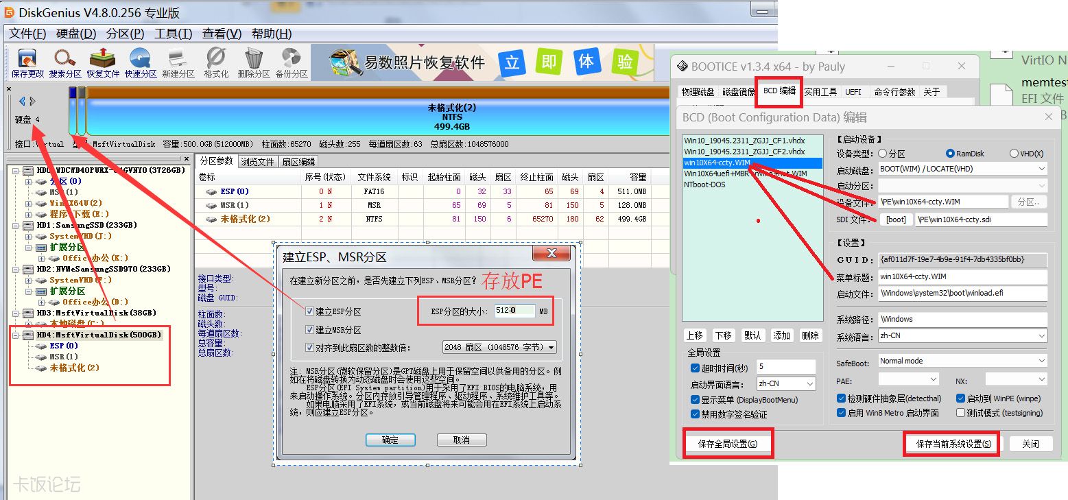Click 取消 button in ESP dialog

click(x=462, y=440)
